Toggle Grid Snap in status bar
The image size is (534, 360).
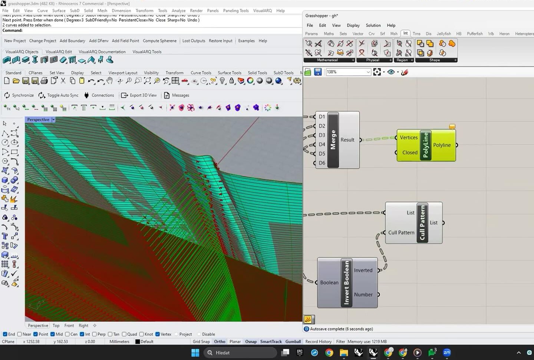pos(201,341)
